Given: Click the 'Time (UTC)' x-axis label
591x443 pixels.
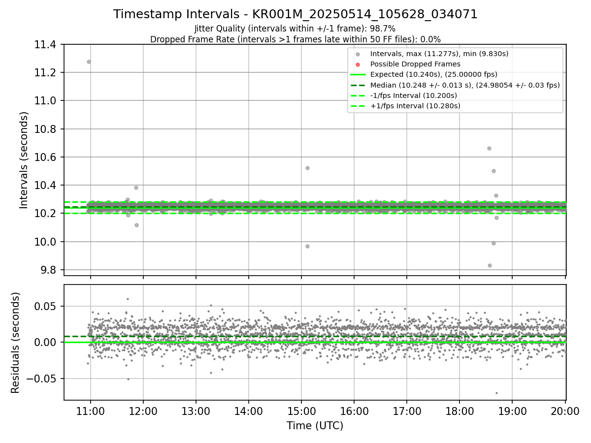Looking at the screenshot, I should click(315, 426).
